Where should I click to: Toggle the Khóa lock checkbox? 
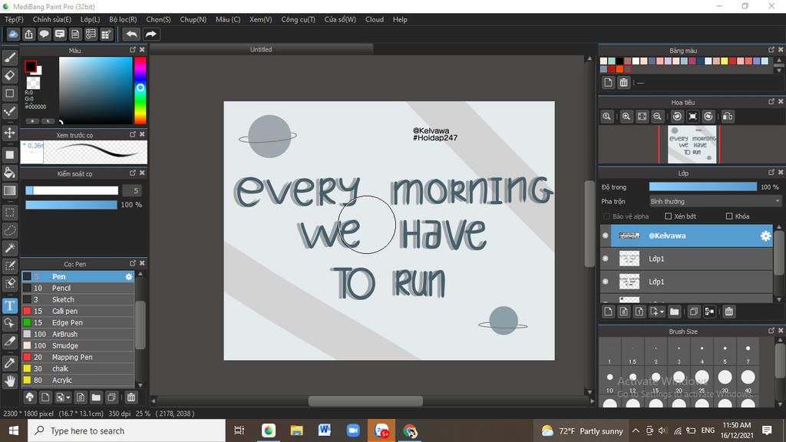coord(729,216)
